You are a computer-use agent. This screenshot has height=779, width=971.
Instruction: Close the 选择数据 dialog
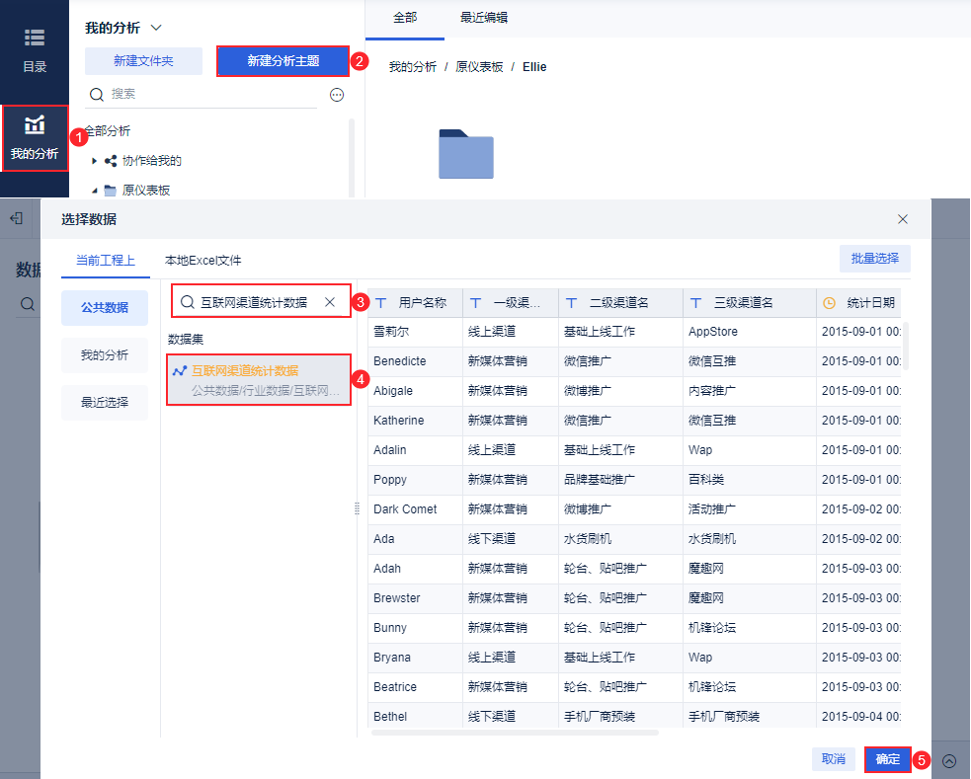click(902, 219)
